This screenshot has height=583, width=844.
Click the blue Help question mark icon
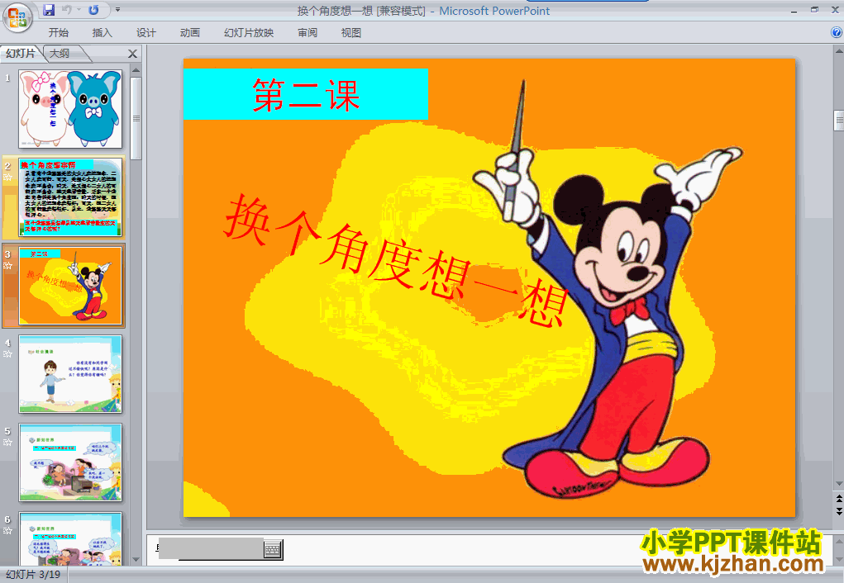tap(836, 32)
